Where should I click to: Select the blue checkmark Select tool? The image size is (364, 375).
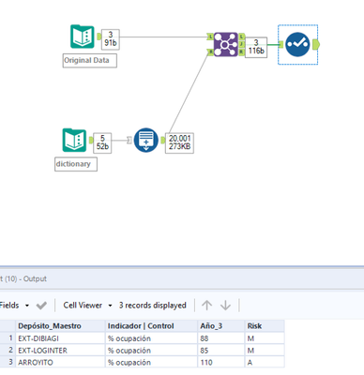point(297,45)
